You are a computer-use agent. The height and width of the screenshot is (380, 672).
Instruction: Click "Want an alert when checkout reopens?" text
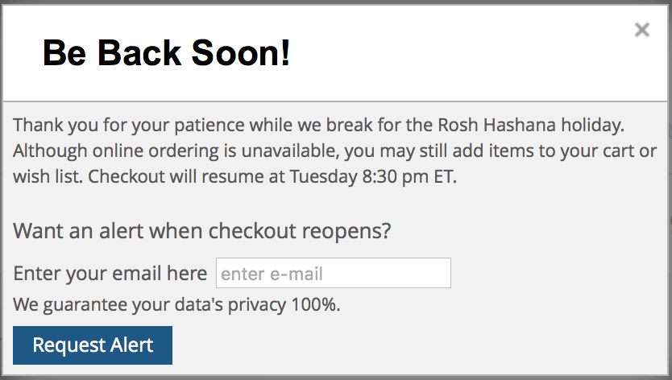click(202, 232)
